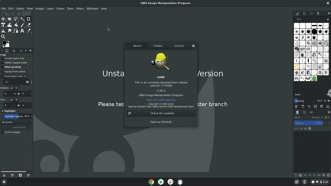Save tool preset in Tool Options
The height and width of the screenshot is (186, 331).
point(4,175)
